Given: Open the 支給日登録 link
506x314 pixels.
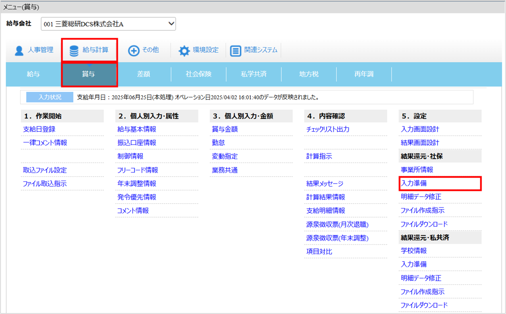Looking at the screenshot, I should (x=39, y=129).
